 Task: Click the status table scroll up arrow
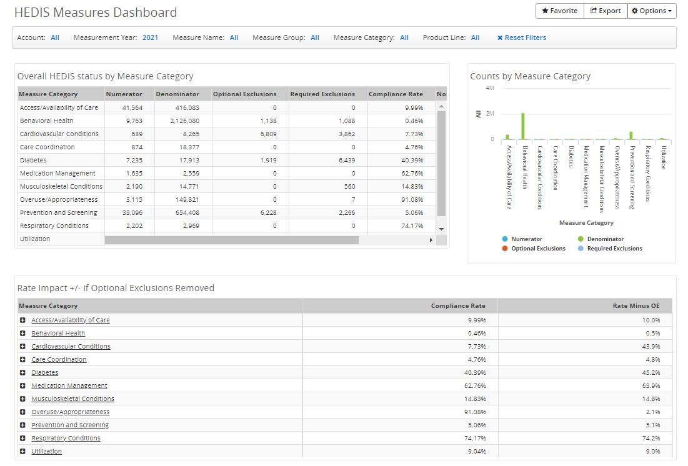point(441,107)
